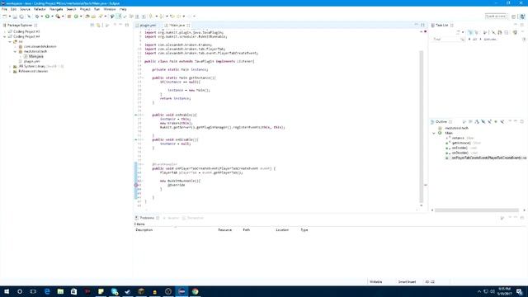Viewport: 528px width, 297px height.
Task: Open the Action Center notification icon
Action: (x=520, y=291)
